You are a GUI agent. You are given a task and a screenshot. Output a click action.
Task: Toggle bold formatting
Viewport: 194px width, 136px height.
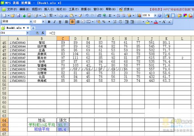point(49,22)
